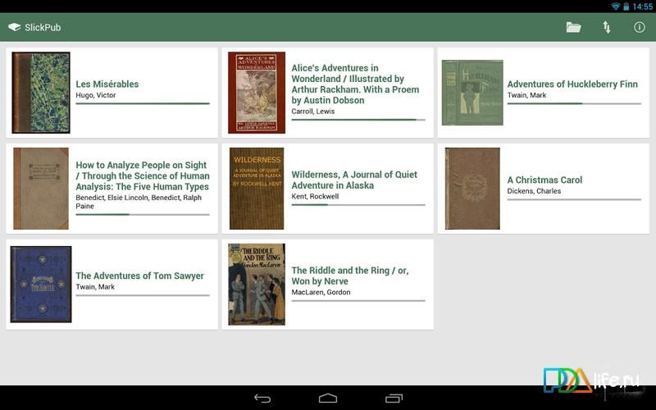The width and height of the screenshot is (656, 410).
Task: Tap the author name Dickens, Charles
Action: tap(534, 191)
